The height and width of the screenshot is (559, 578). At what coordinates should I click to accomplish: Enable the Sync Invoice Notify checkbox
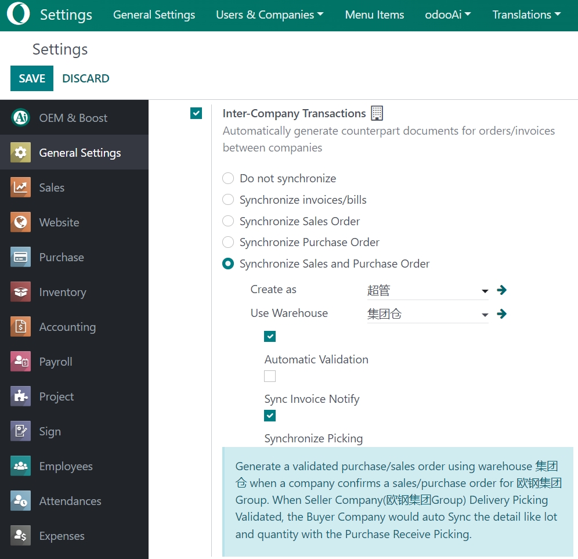[270, 376]
